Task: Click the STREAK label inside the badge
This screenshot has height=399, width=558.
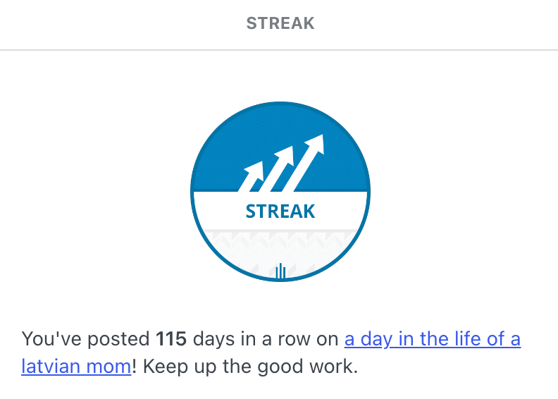Action: pos(280,211)
